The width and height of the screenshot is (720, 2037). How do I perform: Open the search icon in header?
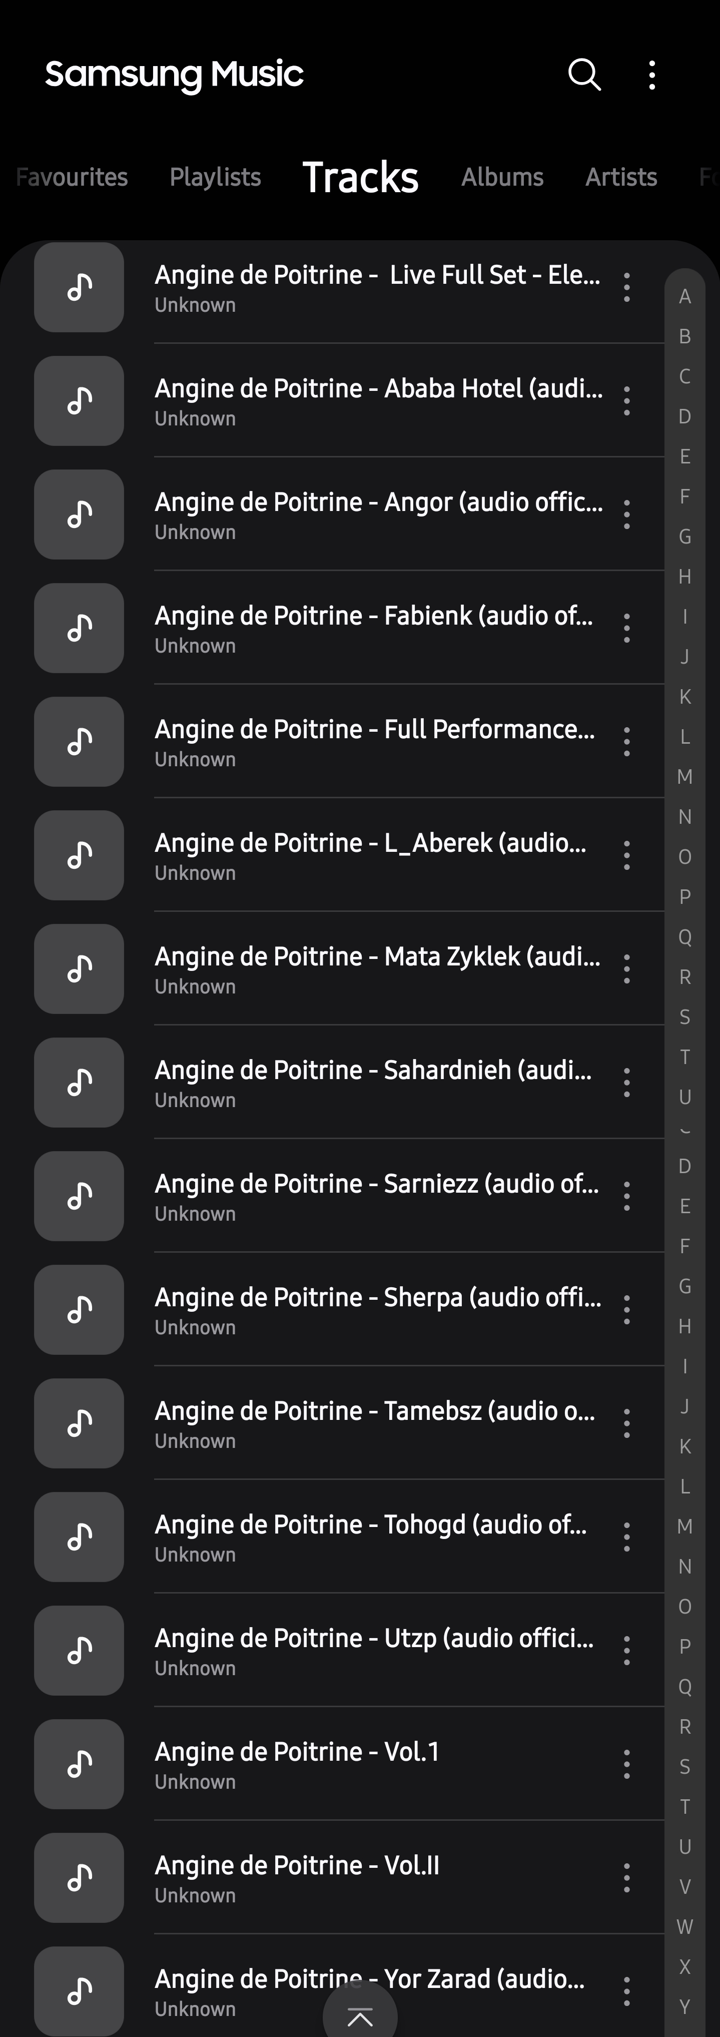pos(585,75)
